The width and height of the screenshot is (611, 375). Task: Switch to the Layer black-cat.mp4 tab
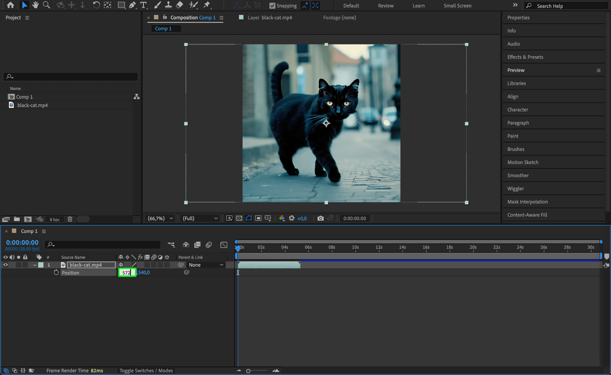pyautogui.click(x=269, y=18)
